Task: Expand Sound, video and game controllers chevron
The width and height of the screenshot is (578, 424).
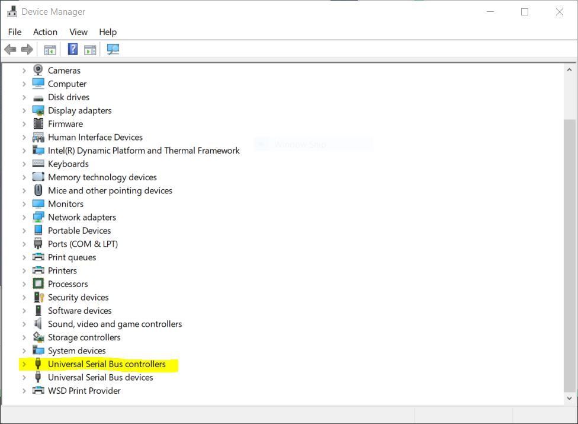Action: click(x=24, y=324)
